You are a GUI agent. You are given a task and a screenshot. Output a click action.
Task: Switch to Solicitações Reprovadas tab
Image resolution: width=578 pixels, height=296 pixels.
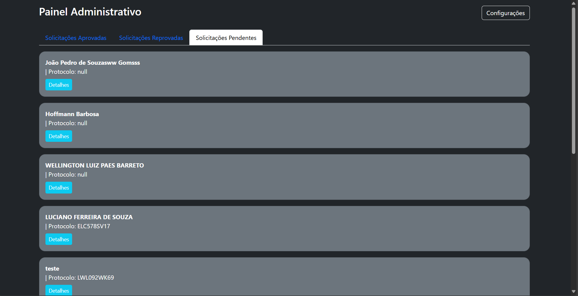pos(151,38)
